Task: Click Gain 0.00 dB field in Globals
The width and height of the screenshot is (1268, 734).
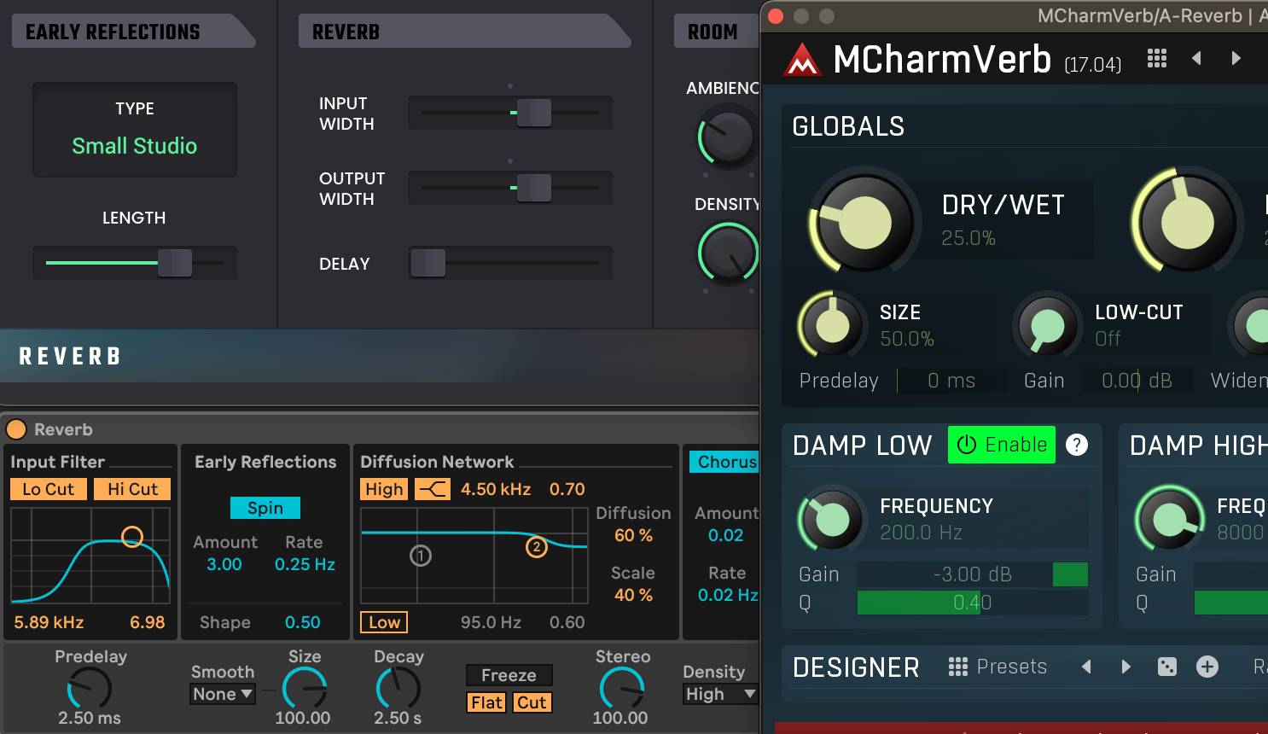Action: (1137, 381)
